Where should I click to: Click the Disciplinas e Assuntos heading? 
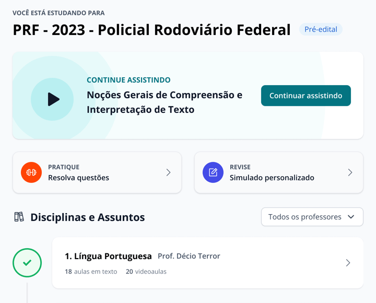87,217
